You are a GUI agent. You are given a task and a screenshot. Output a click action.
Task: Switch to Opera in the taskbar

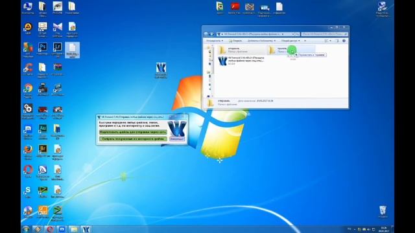50,229
